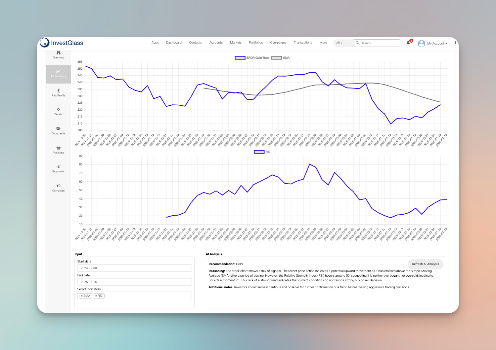Switch to the Markets menu item
Screen dimensions: 496x350
coord(236,43)
